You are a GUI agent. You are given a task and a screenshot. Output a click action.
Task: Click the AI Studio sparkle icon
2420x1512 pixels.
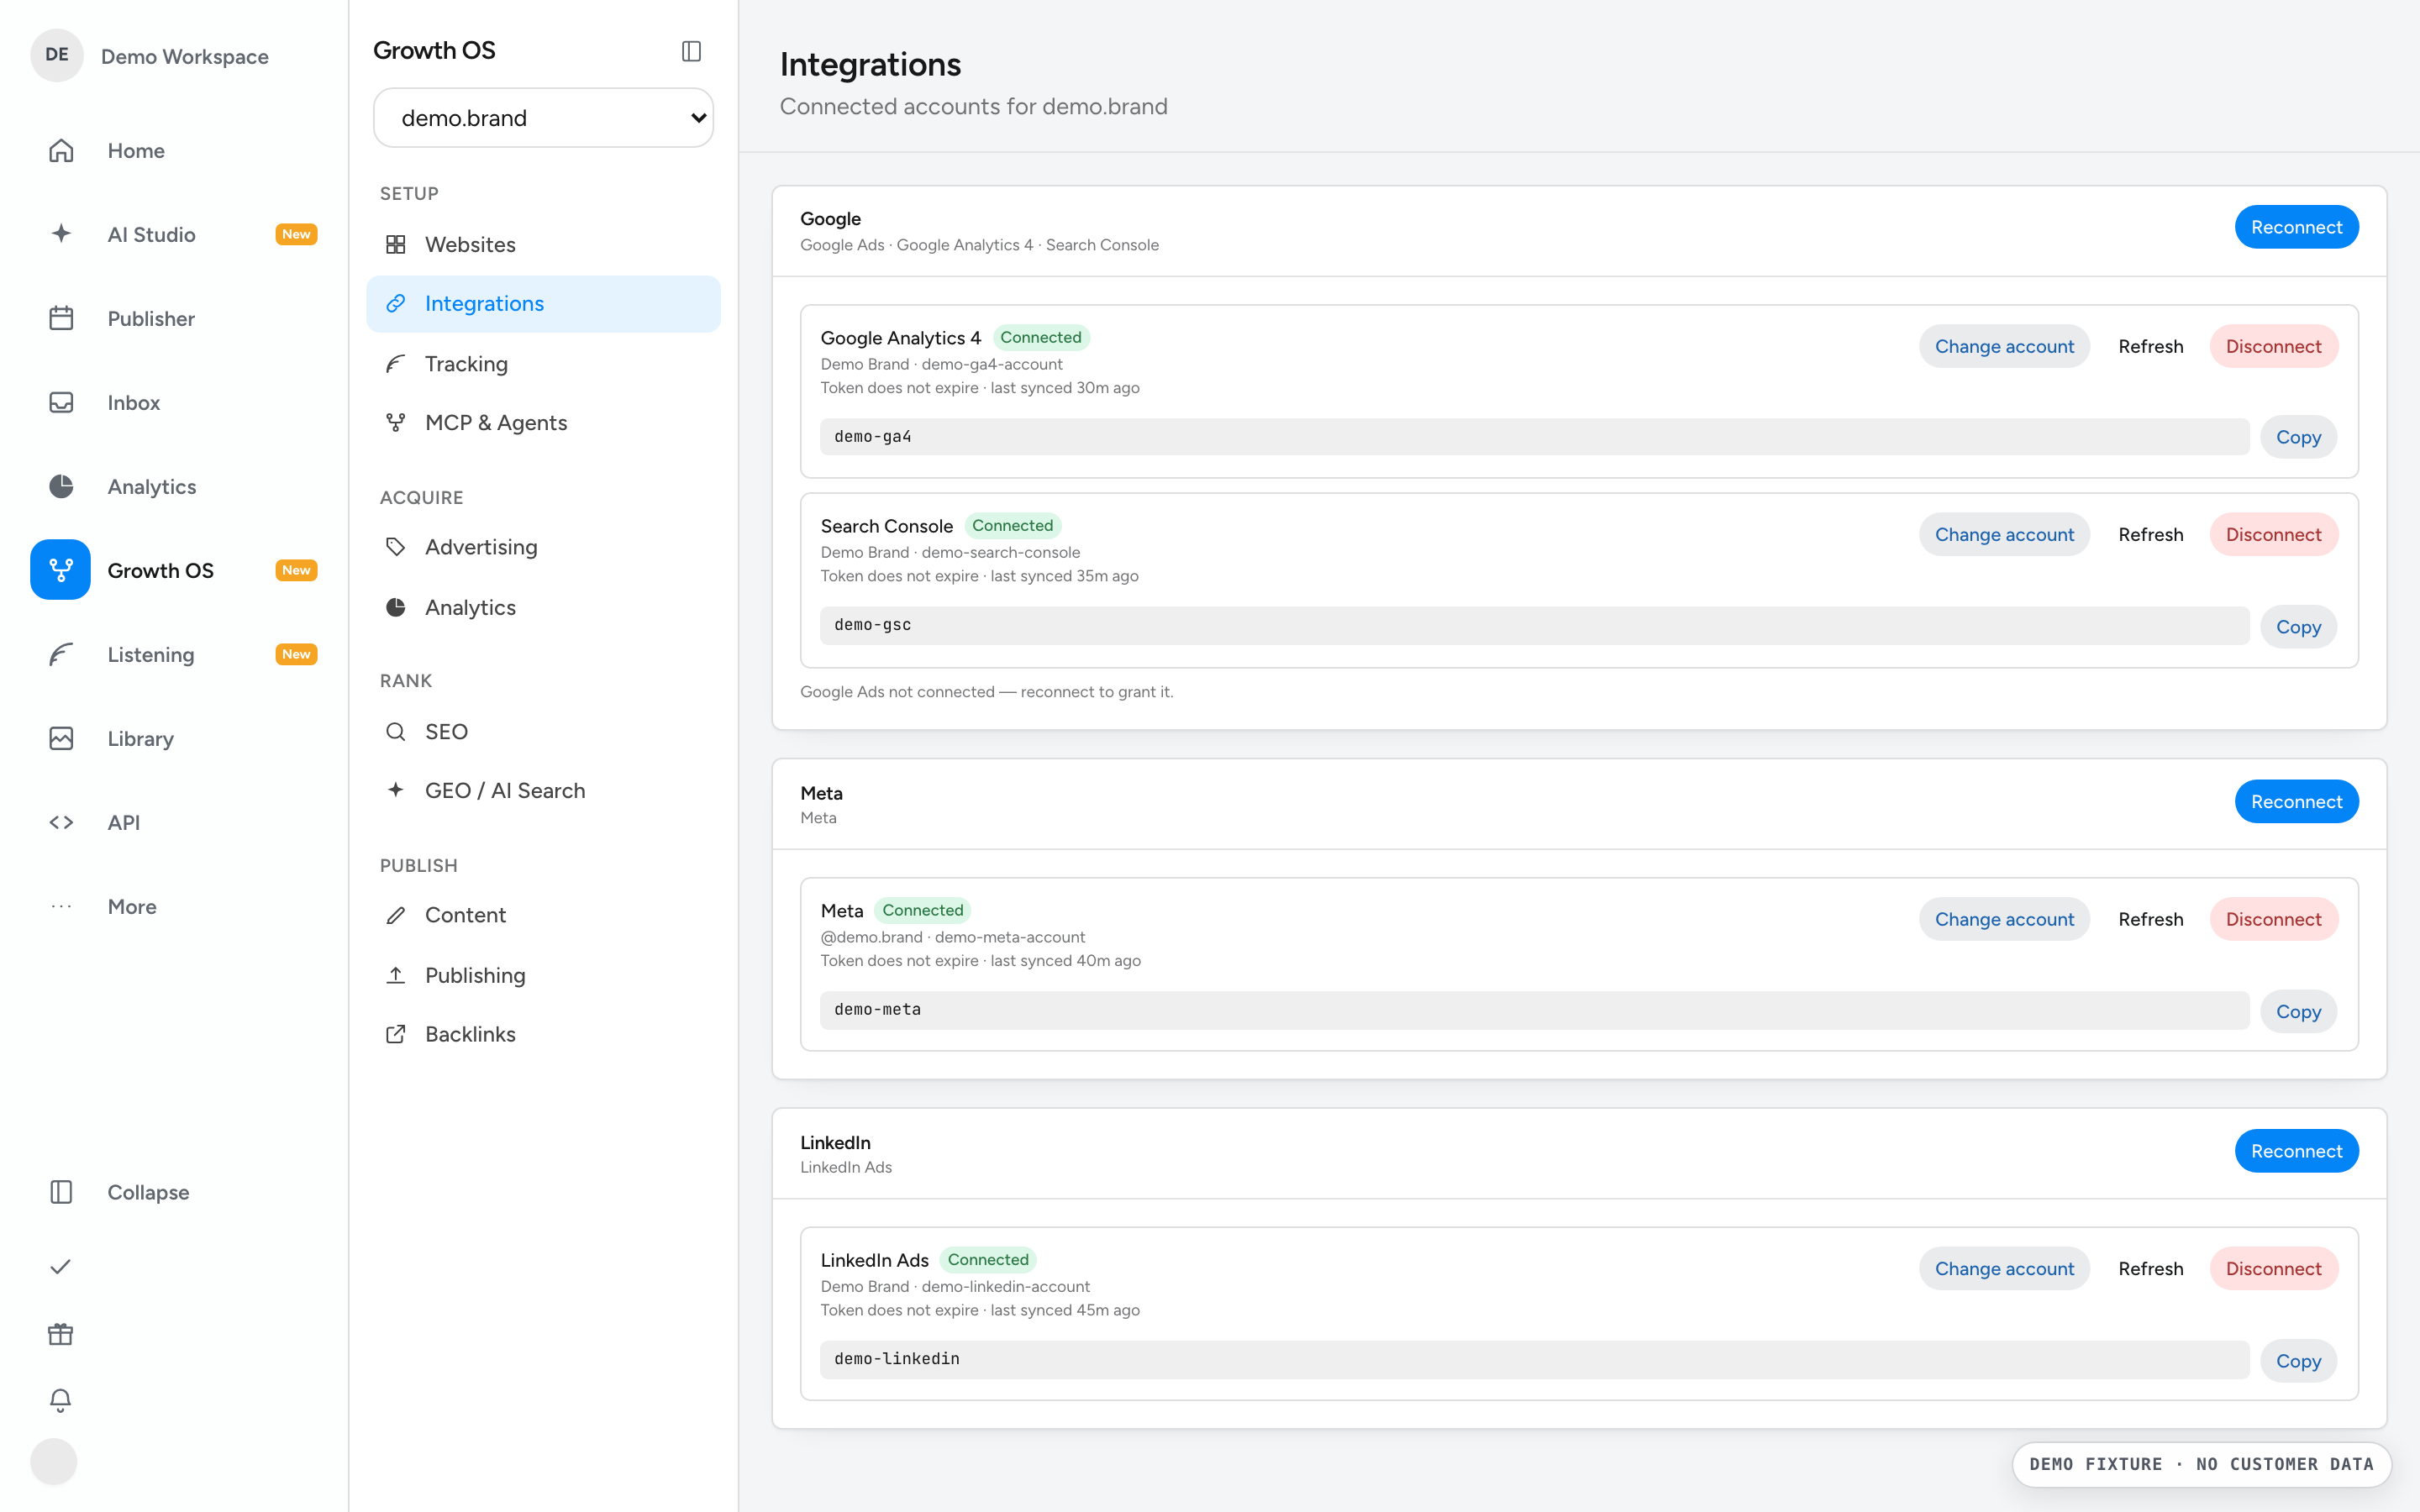[61, 234]
